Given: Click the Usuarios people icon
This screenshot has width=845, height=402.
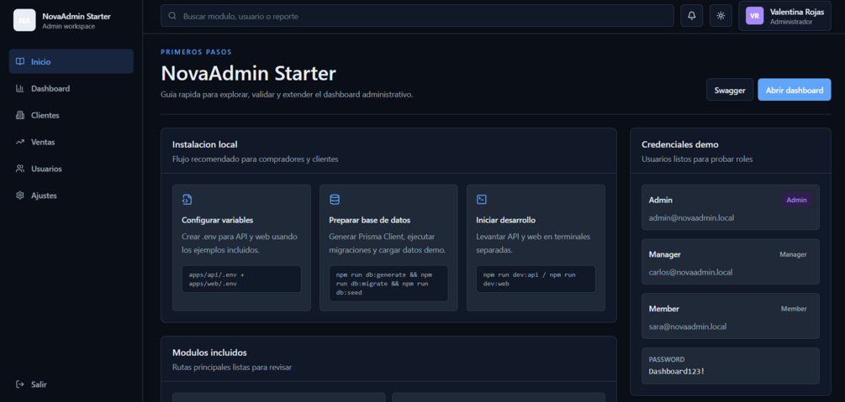Looking at the screenshot, I should click(20, 169).
